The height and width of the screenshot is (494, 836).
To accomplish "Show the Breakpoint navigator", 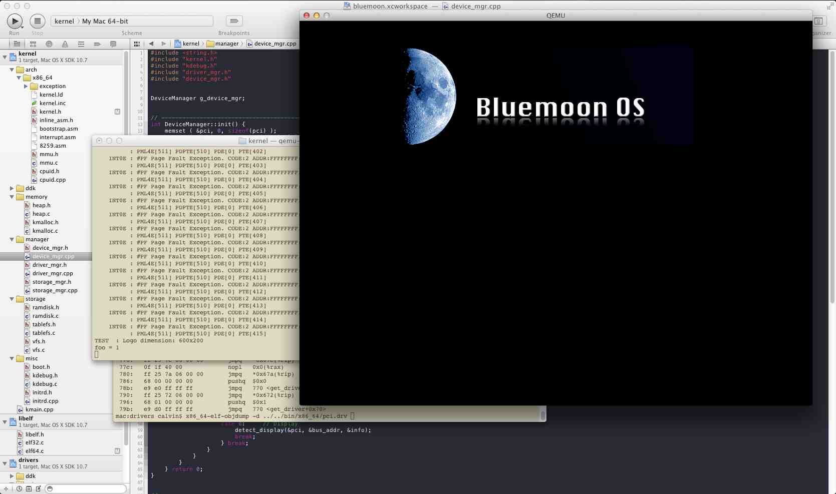I will [97, 44].
